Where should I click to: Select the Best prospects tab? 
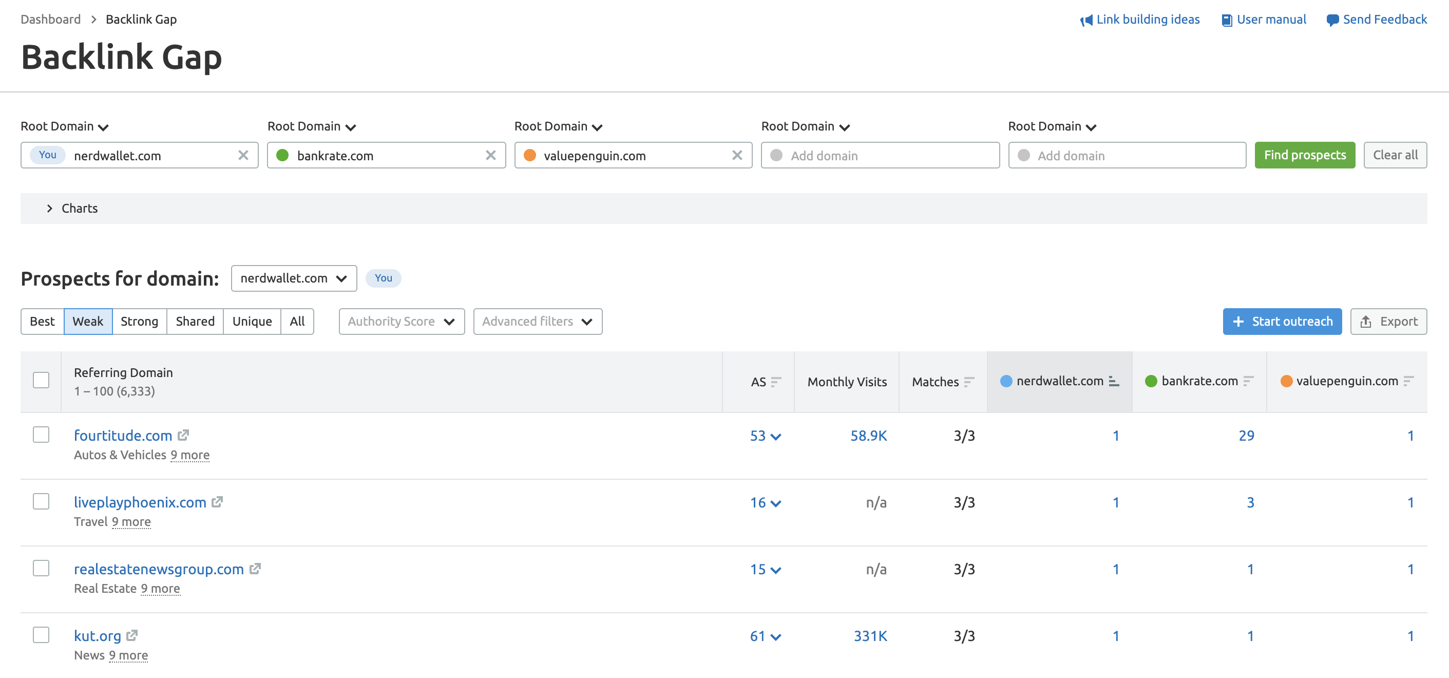(x=42, y=321)
